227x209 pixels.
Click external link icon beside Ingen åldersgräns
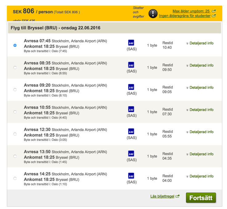pyautogui.click(x=214, y=16)
